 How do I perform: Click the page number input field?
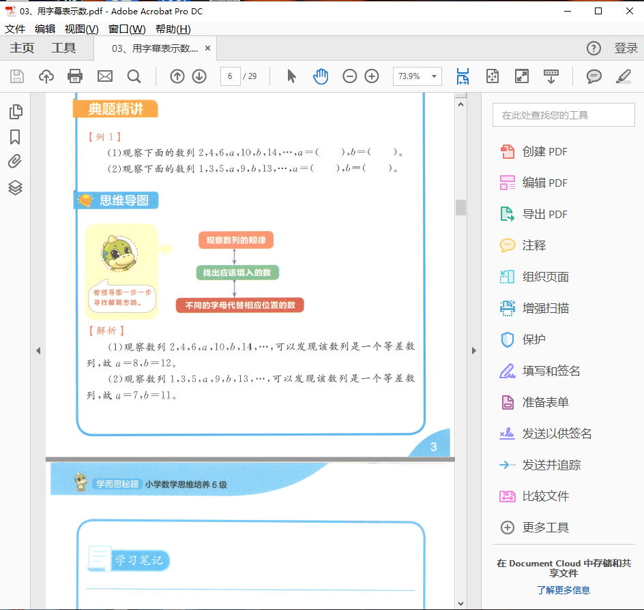pos(230,76)
